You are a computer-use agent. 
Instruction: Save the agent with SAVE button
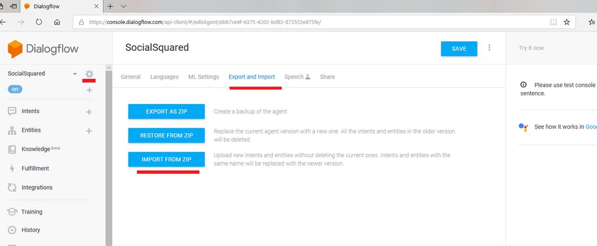point(459,48)
